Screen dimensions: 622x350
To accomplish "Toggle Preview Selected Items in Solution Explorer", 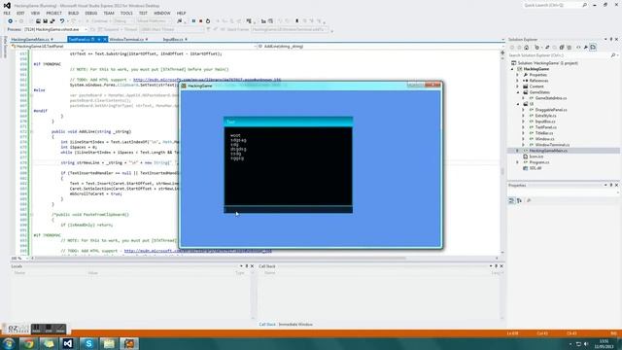I will click(593, 48).
